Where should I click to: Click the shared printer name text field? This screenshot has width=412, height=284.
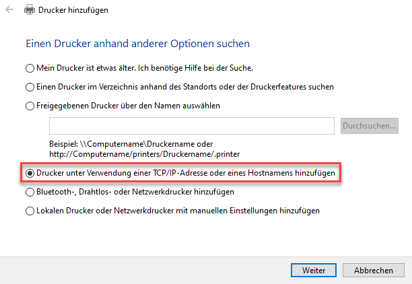192,126
